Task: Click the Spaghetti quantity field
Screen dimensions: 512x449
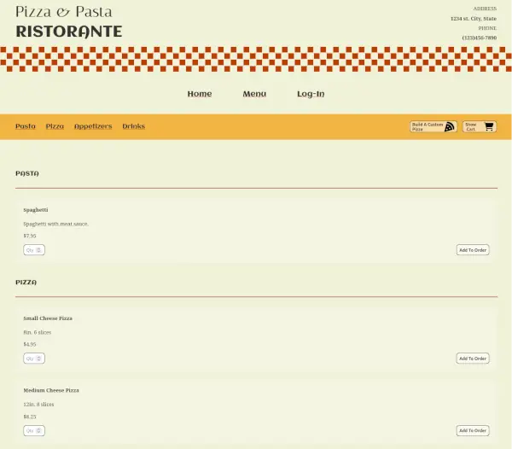Action: [34, 250]
